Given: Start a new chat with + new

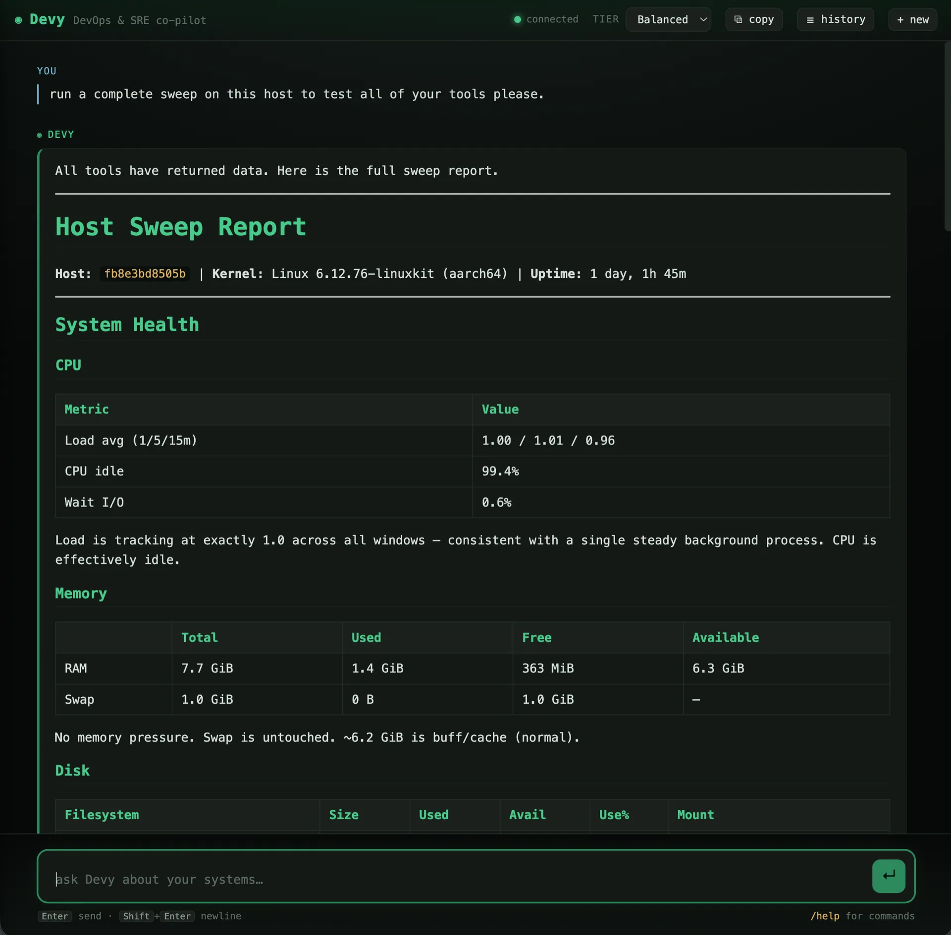Looking at the screenshot, I should pos(912,19).
